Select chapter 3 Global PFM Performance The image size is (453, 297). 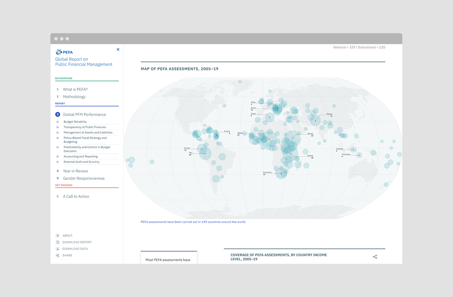84,115
